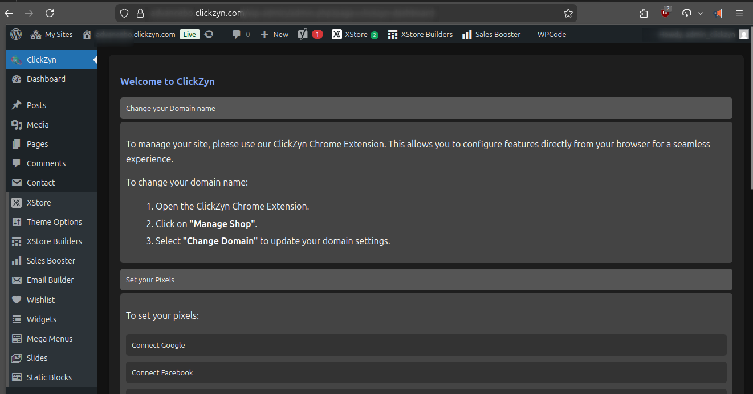Open the browser extensions puzzle icon
Screen dimensions: 753x394
pyautogui.click(x=644, y=13)
